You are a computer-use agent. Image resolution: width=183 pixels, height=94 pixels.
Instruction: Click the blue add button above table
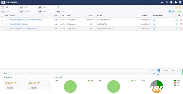pyautogui.click(x=171, y=11)
